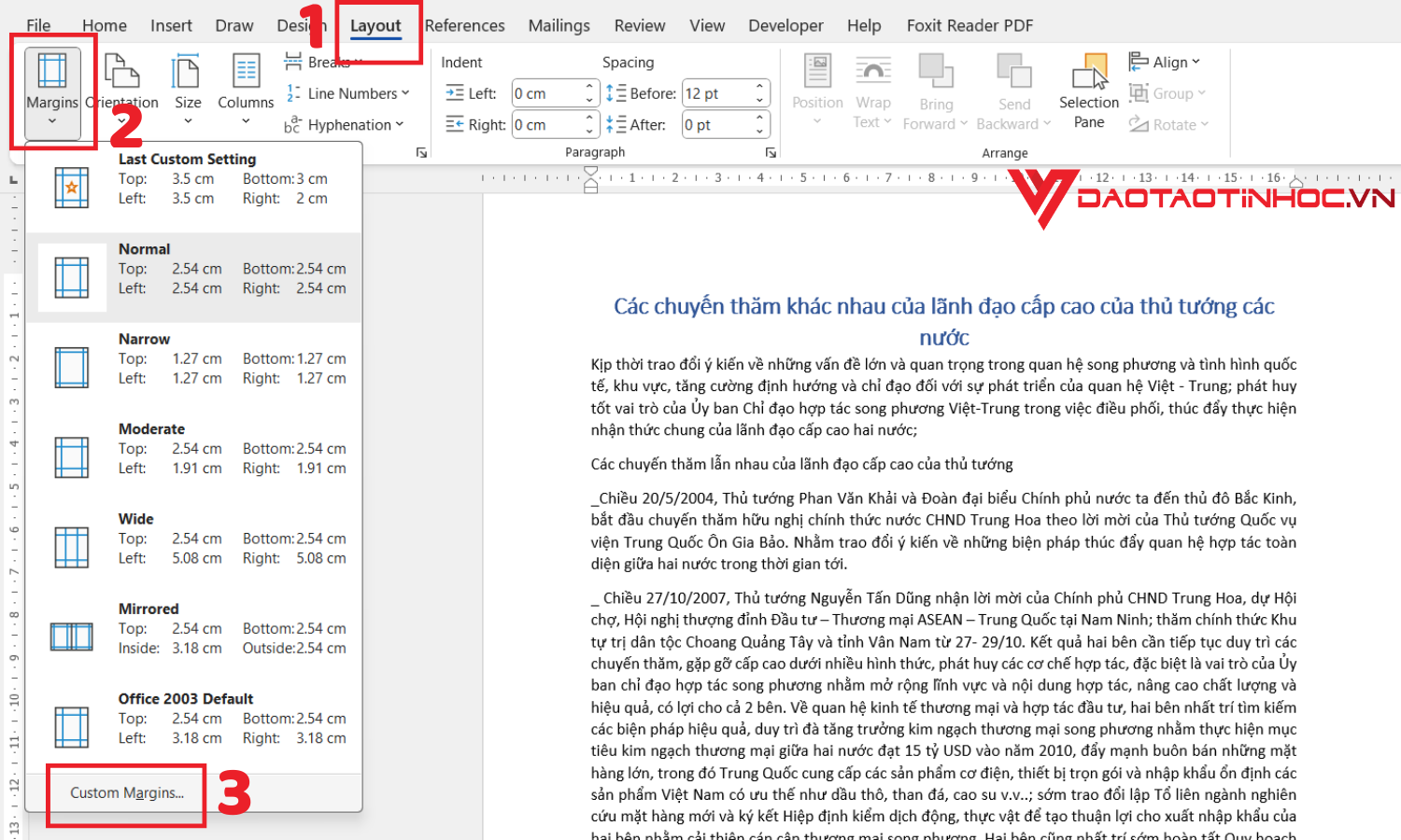Open the View tab
This screenshot has width=1401, height=840.
click(x=707, y=25)
